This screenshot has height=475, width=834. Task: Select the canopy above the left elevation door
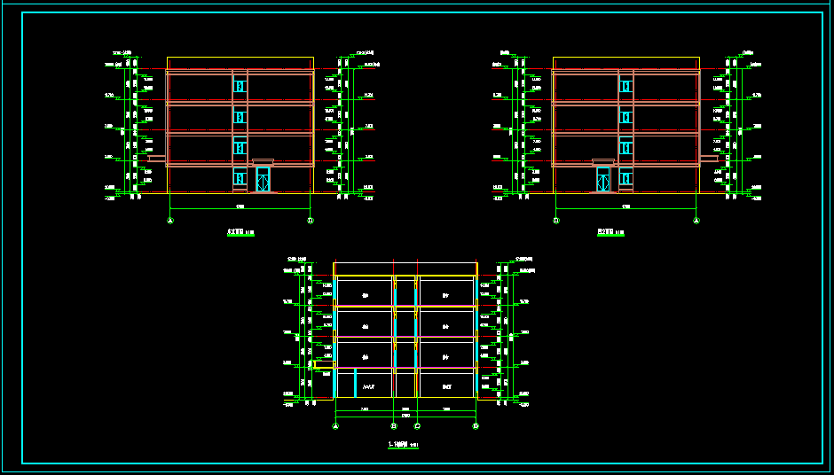pyautogui.click(x=264, y=162)
